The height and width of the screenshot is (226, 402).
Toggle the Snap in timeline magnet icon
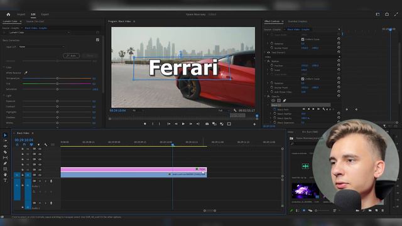pyautogui.click(x=24, y=145)
